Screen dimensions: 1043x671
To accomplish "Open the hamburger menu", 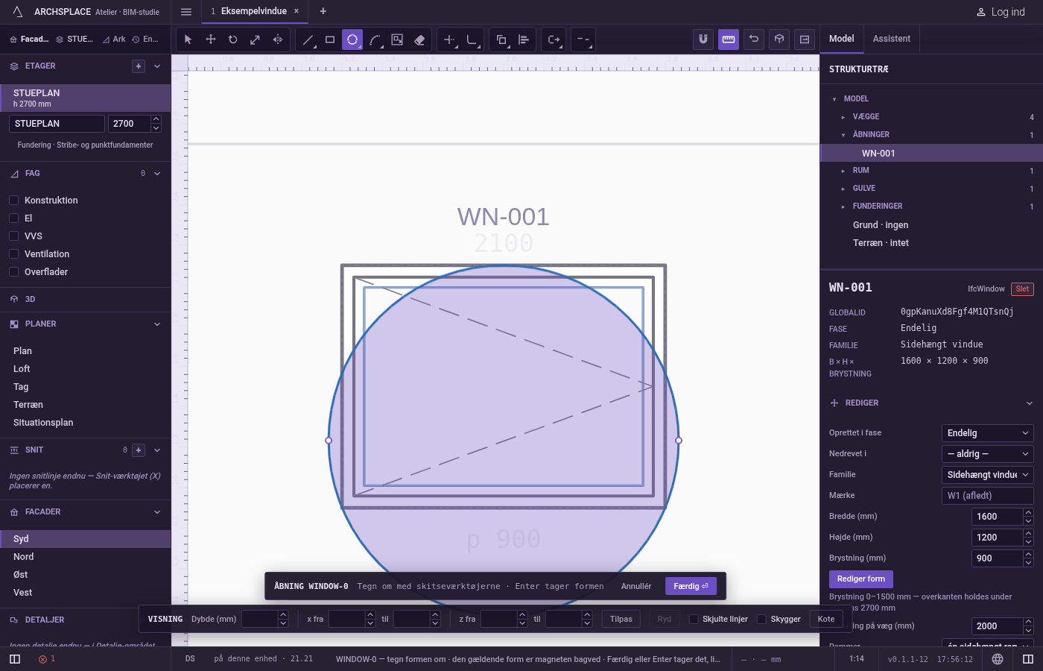I will pyautogui.click(x=186, y=11).
